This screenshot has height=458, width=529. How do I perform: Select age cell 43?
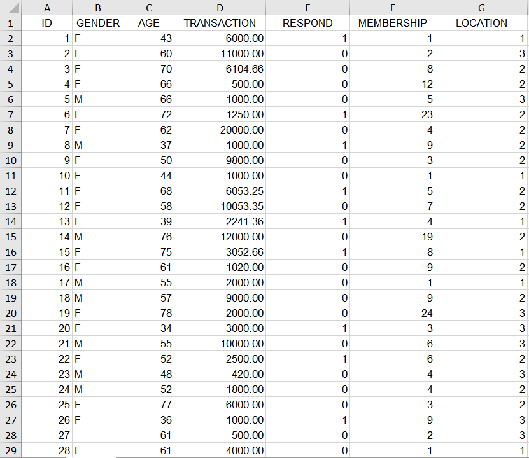coord(149,38)
